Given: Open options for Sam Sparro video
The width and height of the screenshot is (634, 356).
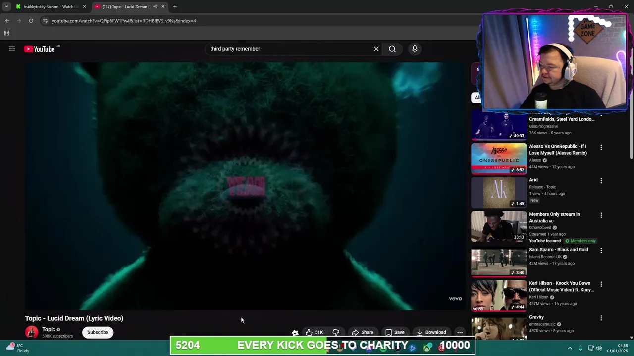Looking at the screenshot, I should pyautogui.click(x=601, y=251).
